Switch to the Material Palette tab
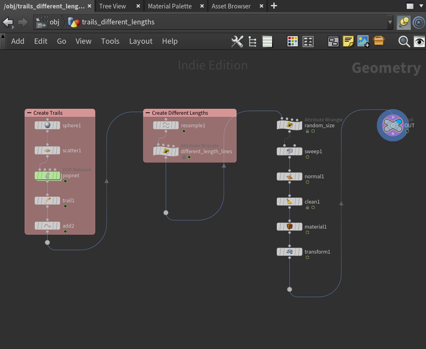This screenshot has width=426, height=349. [x=170, y=6]
